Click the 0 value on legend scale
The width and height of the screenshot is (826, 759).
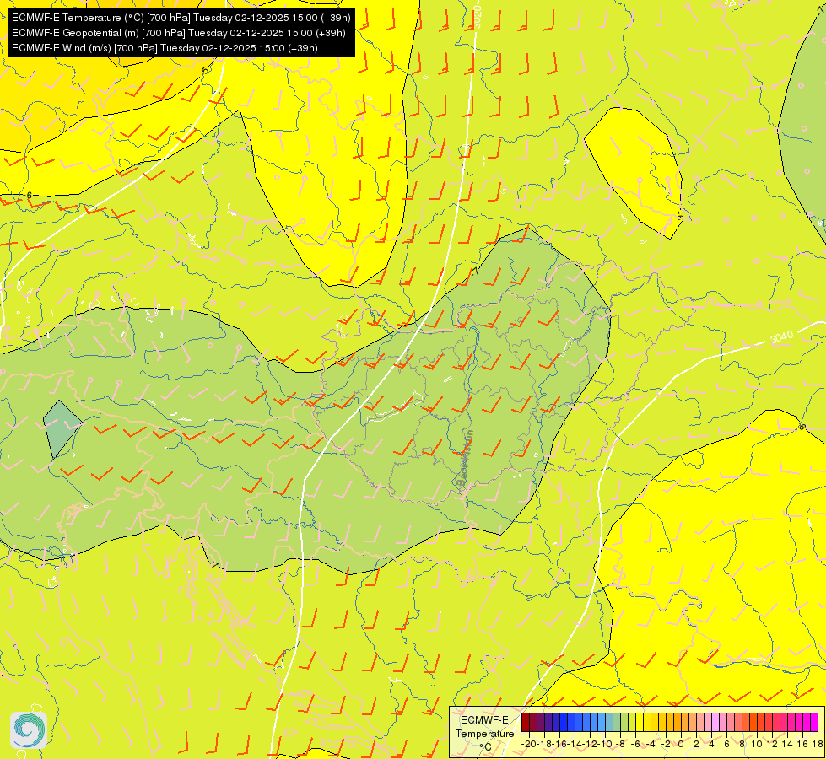click(681, 744)
